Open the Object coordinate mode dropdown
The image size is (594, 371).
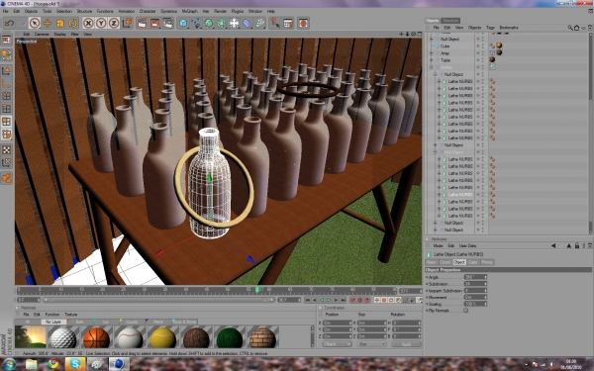point(337,344)
